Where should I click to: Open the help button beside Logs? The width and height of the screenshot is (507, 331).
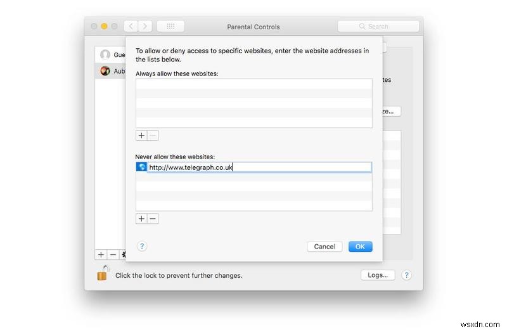tap(407, 275)
